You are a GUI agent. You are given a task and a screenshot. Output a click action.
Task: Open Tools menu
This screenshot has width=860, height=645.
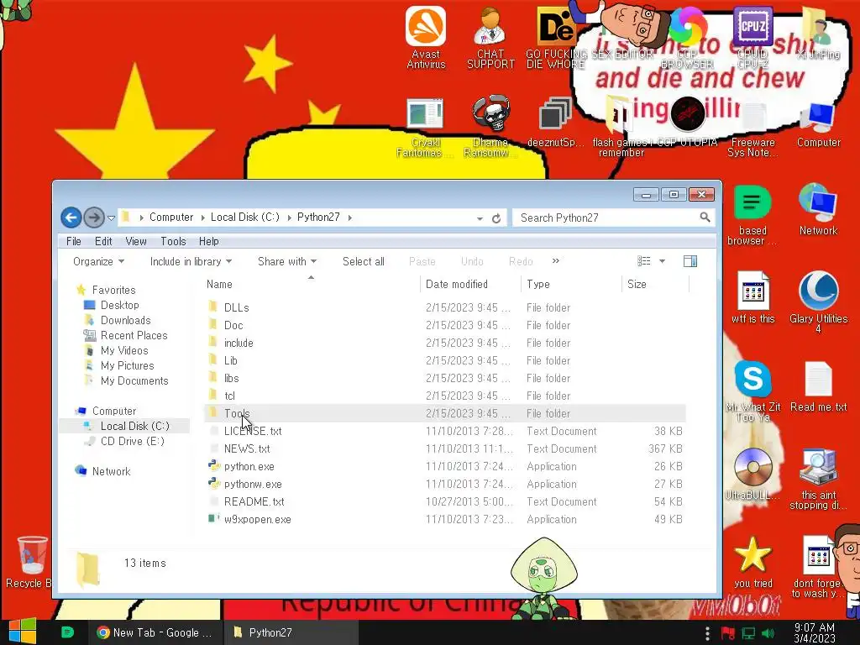pos(173,241)
